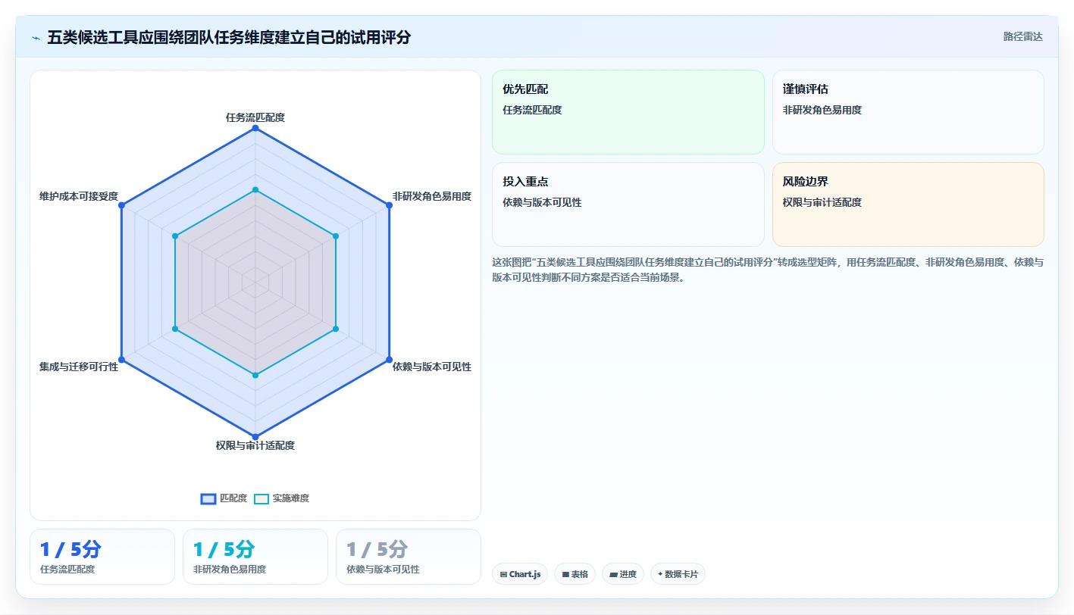1074x615 pixels.
Task: Click the blue 匹配度 legend color box
Action: pyautogui.click(x=208, y=498)
